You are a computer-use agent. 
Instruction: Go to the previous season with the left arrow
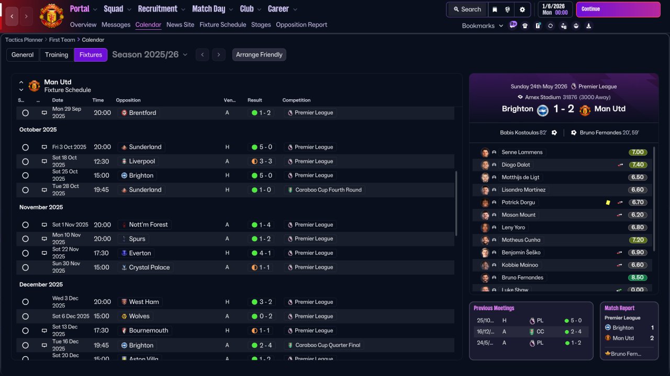(x=203, y=55)
